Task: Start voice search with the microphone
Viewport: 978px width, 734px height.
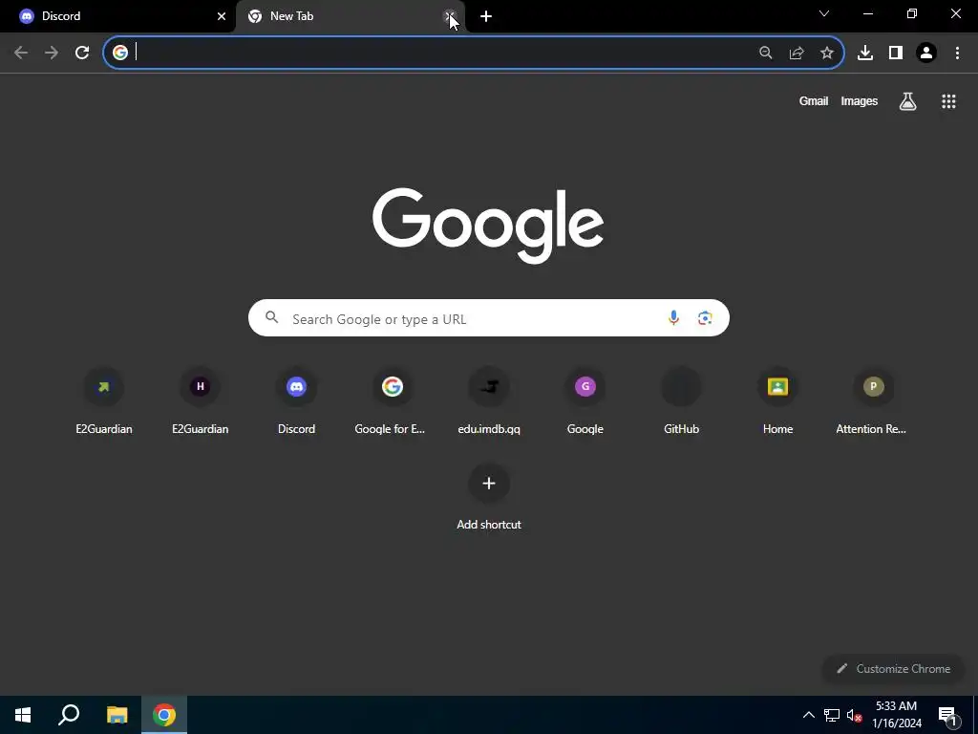Action: 673,317
